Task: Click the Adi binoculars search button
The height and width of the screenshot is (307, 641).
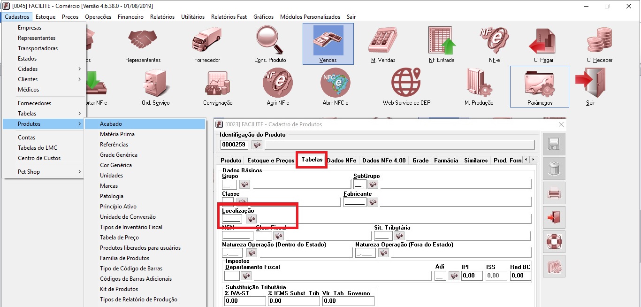Action: pos(454,276)
